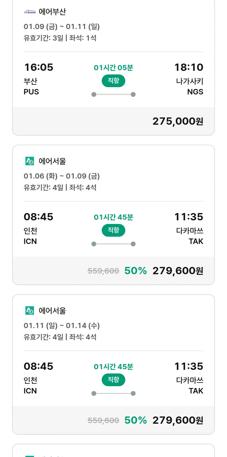Image resolution: width=227 pixels, height=457 pixels.
Task: Tap the 16:05 Busan departure time
Action: (38, 67)
